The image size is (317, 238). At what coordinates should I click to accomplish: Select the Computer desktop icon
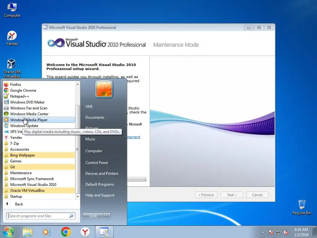[x=12, y=10]
